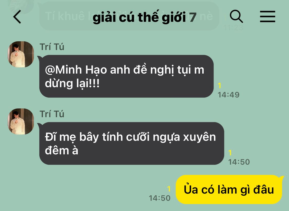This screenshot has height=211, width=289.
Task: Tap Trí Tú name above first message
Action: [52, 47]
